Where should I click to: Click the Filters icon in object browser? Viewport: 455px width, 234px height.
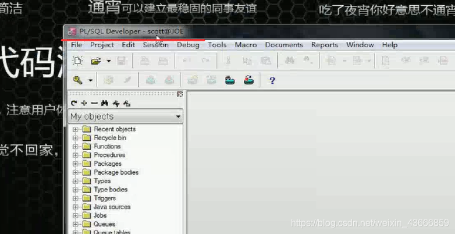pos(116,104)
